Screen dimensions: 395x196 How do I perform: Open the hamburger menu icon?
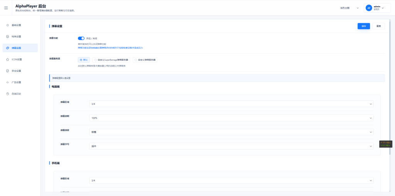coord(6,8)
